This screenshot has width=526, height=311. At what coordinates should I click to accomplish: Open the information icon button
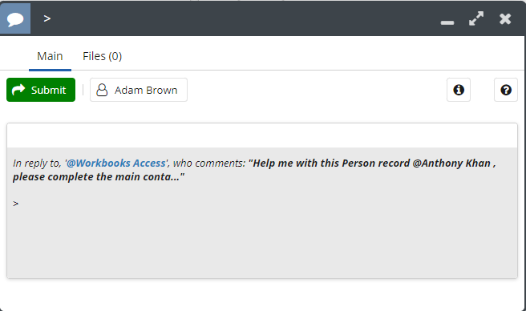pyautogui.click(x=459, y=90)
